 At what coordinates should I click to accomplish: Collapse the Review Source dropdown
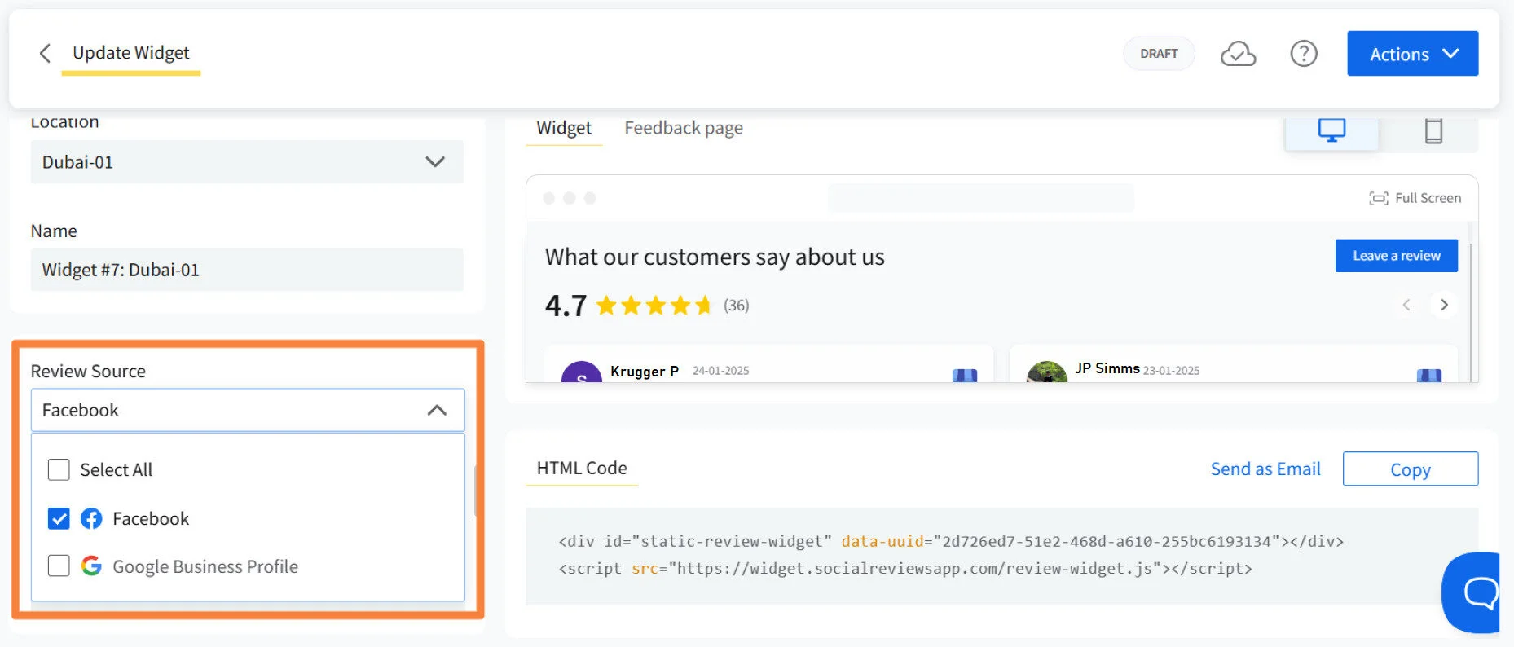click(x=437, y=410)
